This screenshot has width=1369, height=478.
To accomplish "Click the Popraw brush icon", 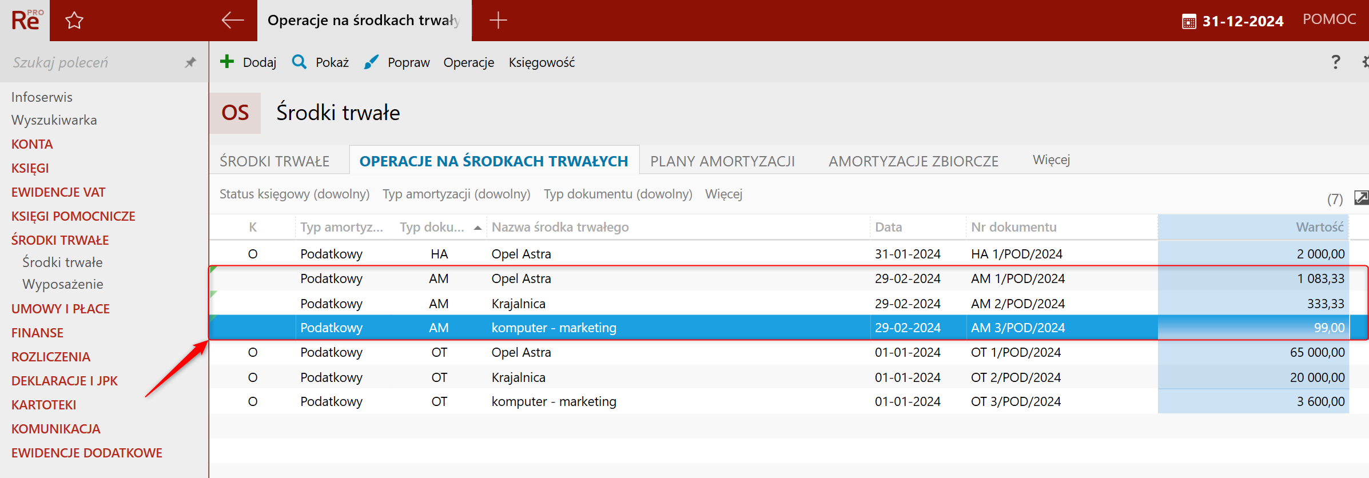I will click(371, 62).
